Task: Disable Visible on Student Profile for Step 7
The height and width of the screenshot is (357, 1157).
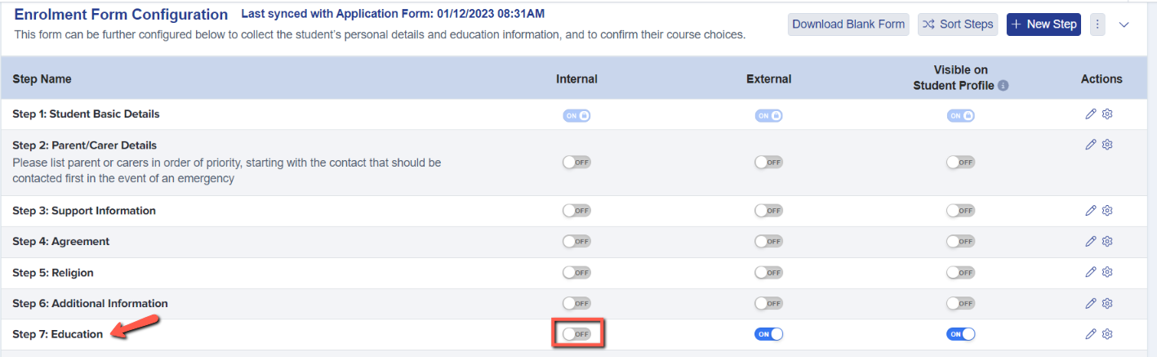Action: pyautogui.click(x=961, y=334)
